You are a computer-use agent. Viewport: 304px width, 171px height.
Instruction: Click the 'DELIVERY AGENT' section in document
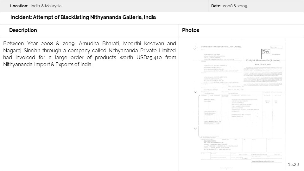[211, 140]
